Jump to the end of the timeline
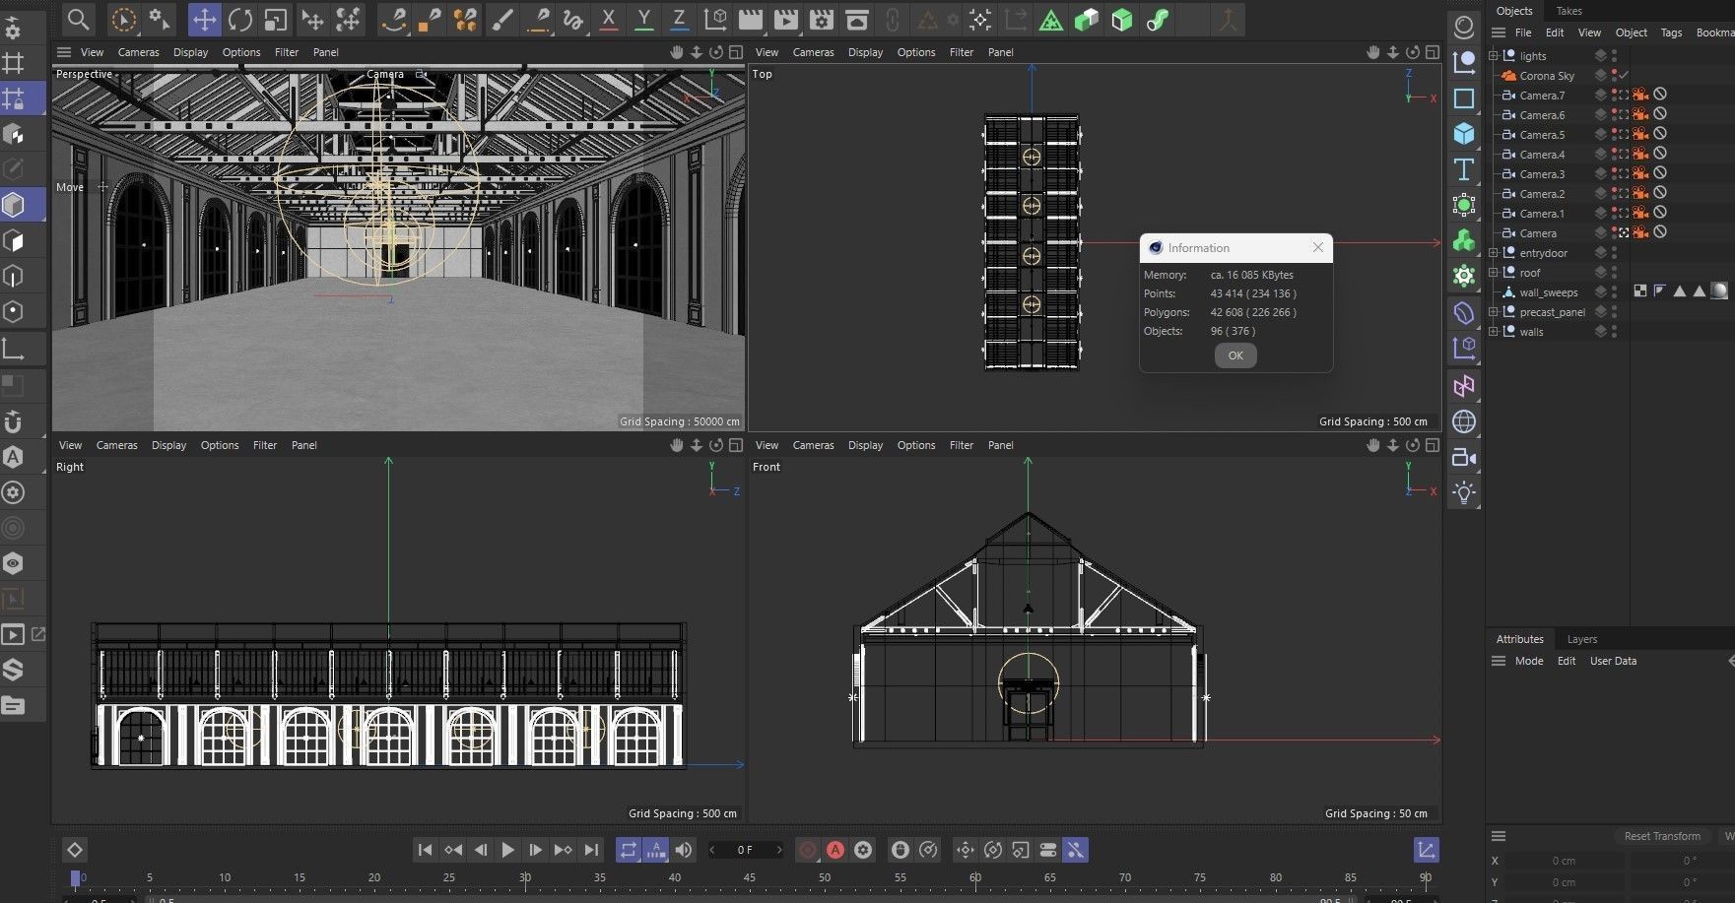Screen dimensions: 1735x903 591,850
